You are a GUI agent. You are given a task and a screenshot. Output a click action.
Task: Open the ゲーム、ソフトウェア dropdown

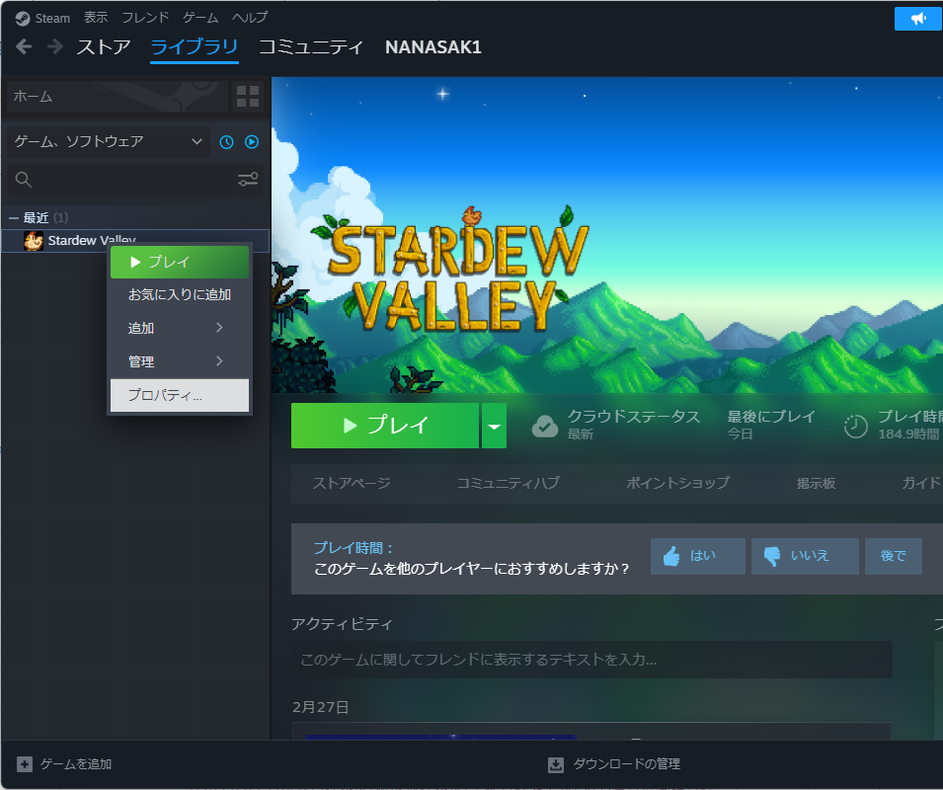click(x=107, y=142)
